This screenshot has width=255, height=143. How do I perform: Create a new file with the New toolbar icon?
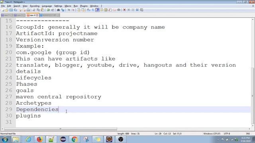tap(3, 10)
